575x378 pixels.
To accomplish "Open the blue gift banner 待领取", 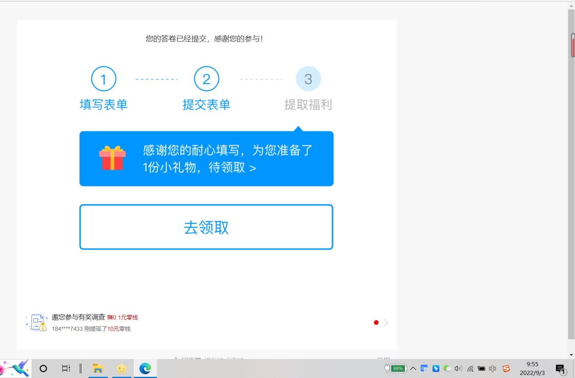I will click(x=206, y=158).
